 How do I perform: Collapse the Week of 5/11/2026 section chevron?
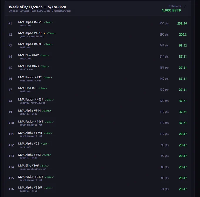pyautogui.click(x=185, y=6)
